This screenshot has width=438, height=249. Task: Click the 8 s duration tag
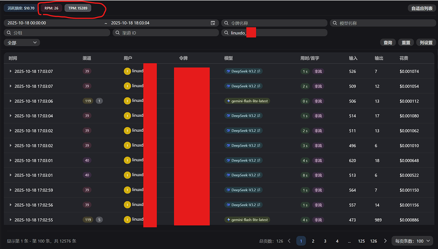(x=305, y=175)
